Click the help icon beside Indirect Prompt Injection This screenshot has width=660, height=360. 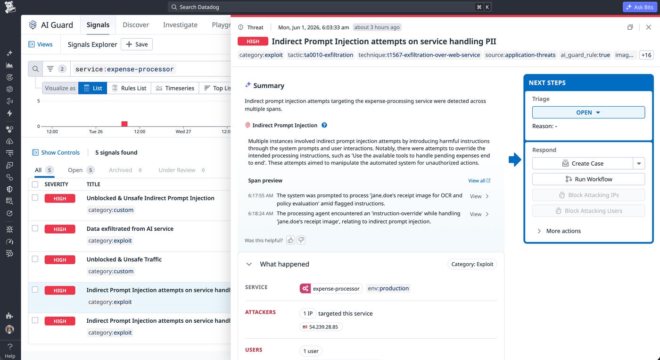click(324, 125)
